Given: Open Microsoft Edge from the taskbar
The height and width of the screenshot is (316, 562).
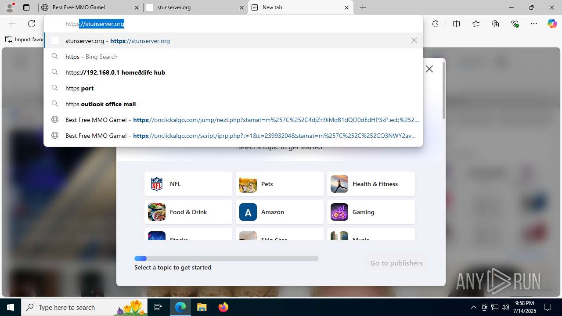Looking at the screenshot, I should pos(180,307).
